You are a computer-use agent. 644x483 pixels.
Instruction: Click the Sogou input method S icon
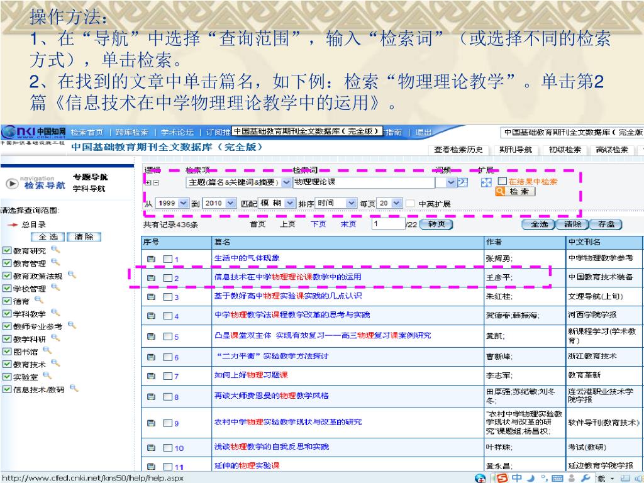[502, 478]
